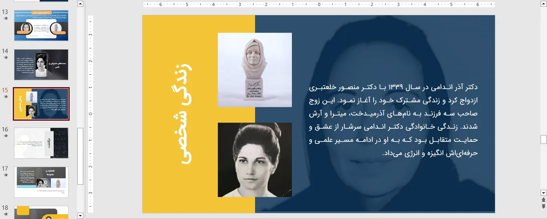The width and height of the screenshot is (547, 219).
Task: Select slide 16 thumbnail
Action: pos(41,143)
